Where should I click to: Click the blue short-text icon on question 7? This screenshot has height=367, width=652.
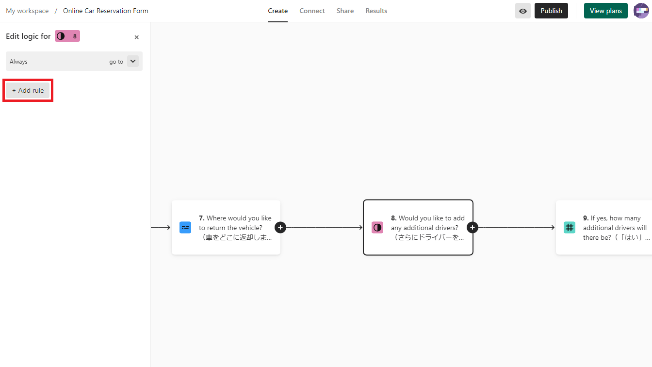[x=185, y=227]
